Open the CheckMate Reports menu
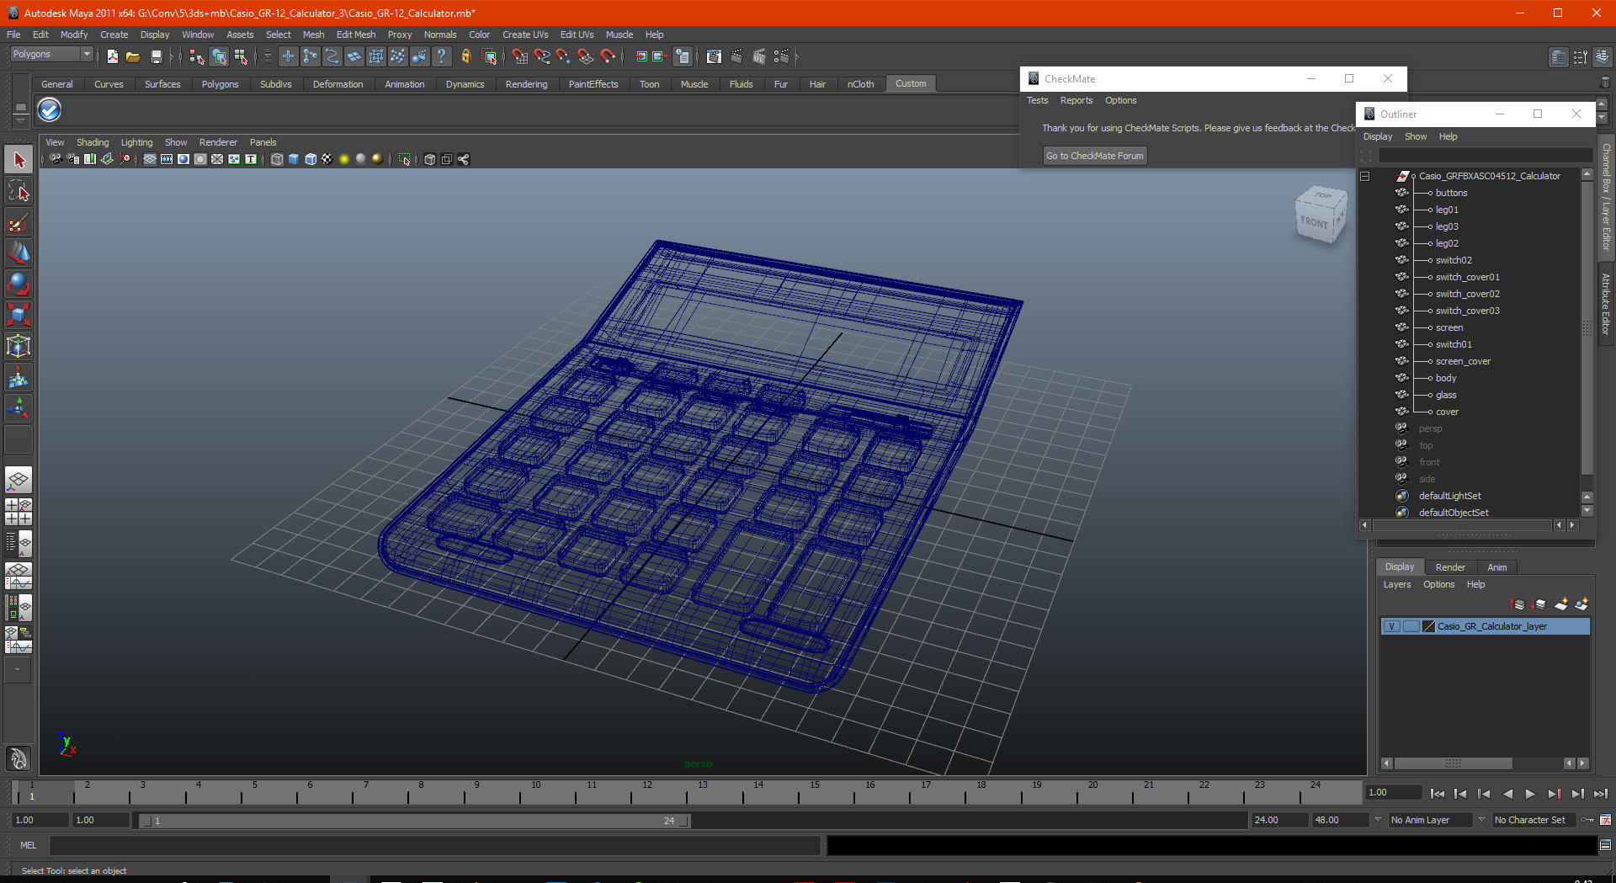 point(1076,100)
